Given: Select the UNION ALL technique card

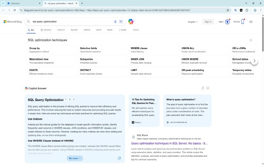Looking at the screenshot, I should (x=205, y=50).
